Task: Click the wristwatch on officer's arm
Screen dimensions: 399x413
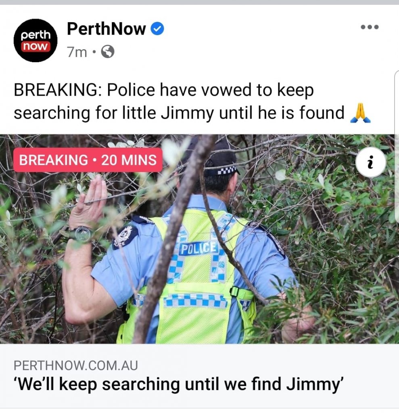Action: tap(81, 234)
